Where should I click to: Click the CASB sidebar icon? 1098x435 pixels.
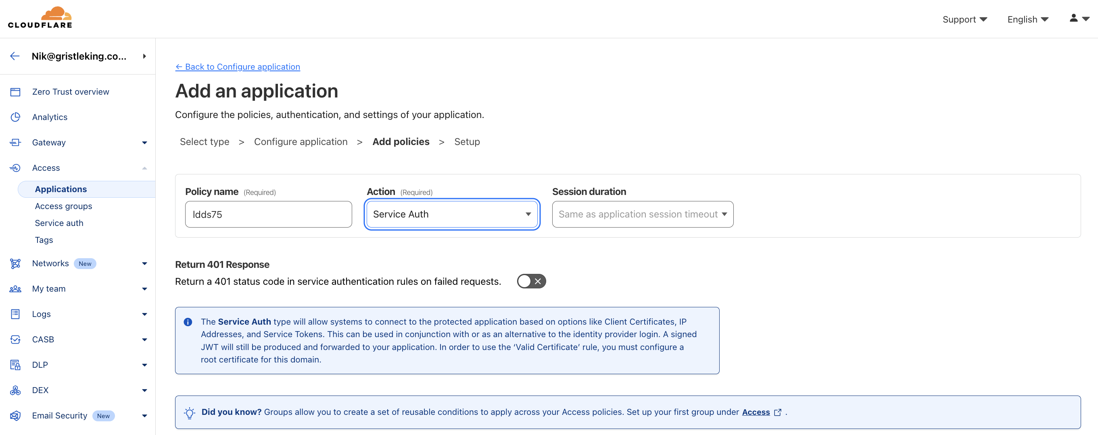[15, 339]
